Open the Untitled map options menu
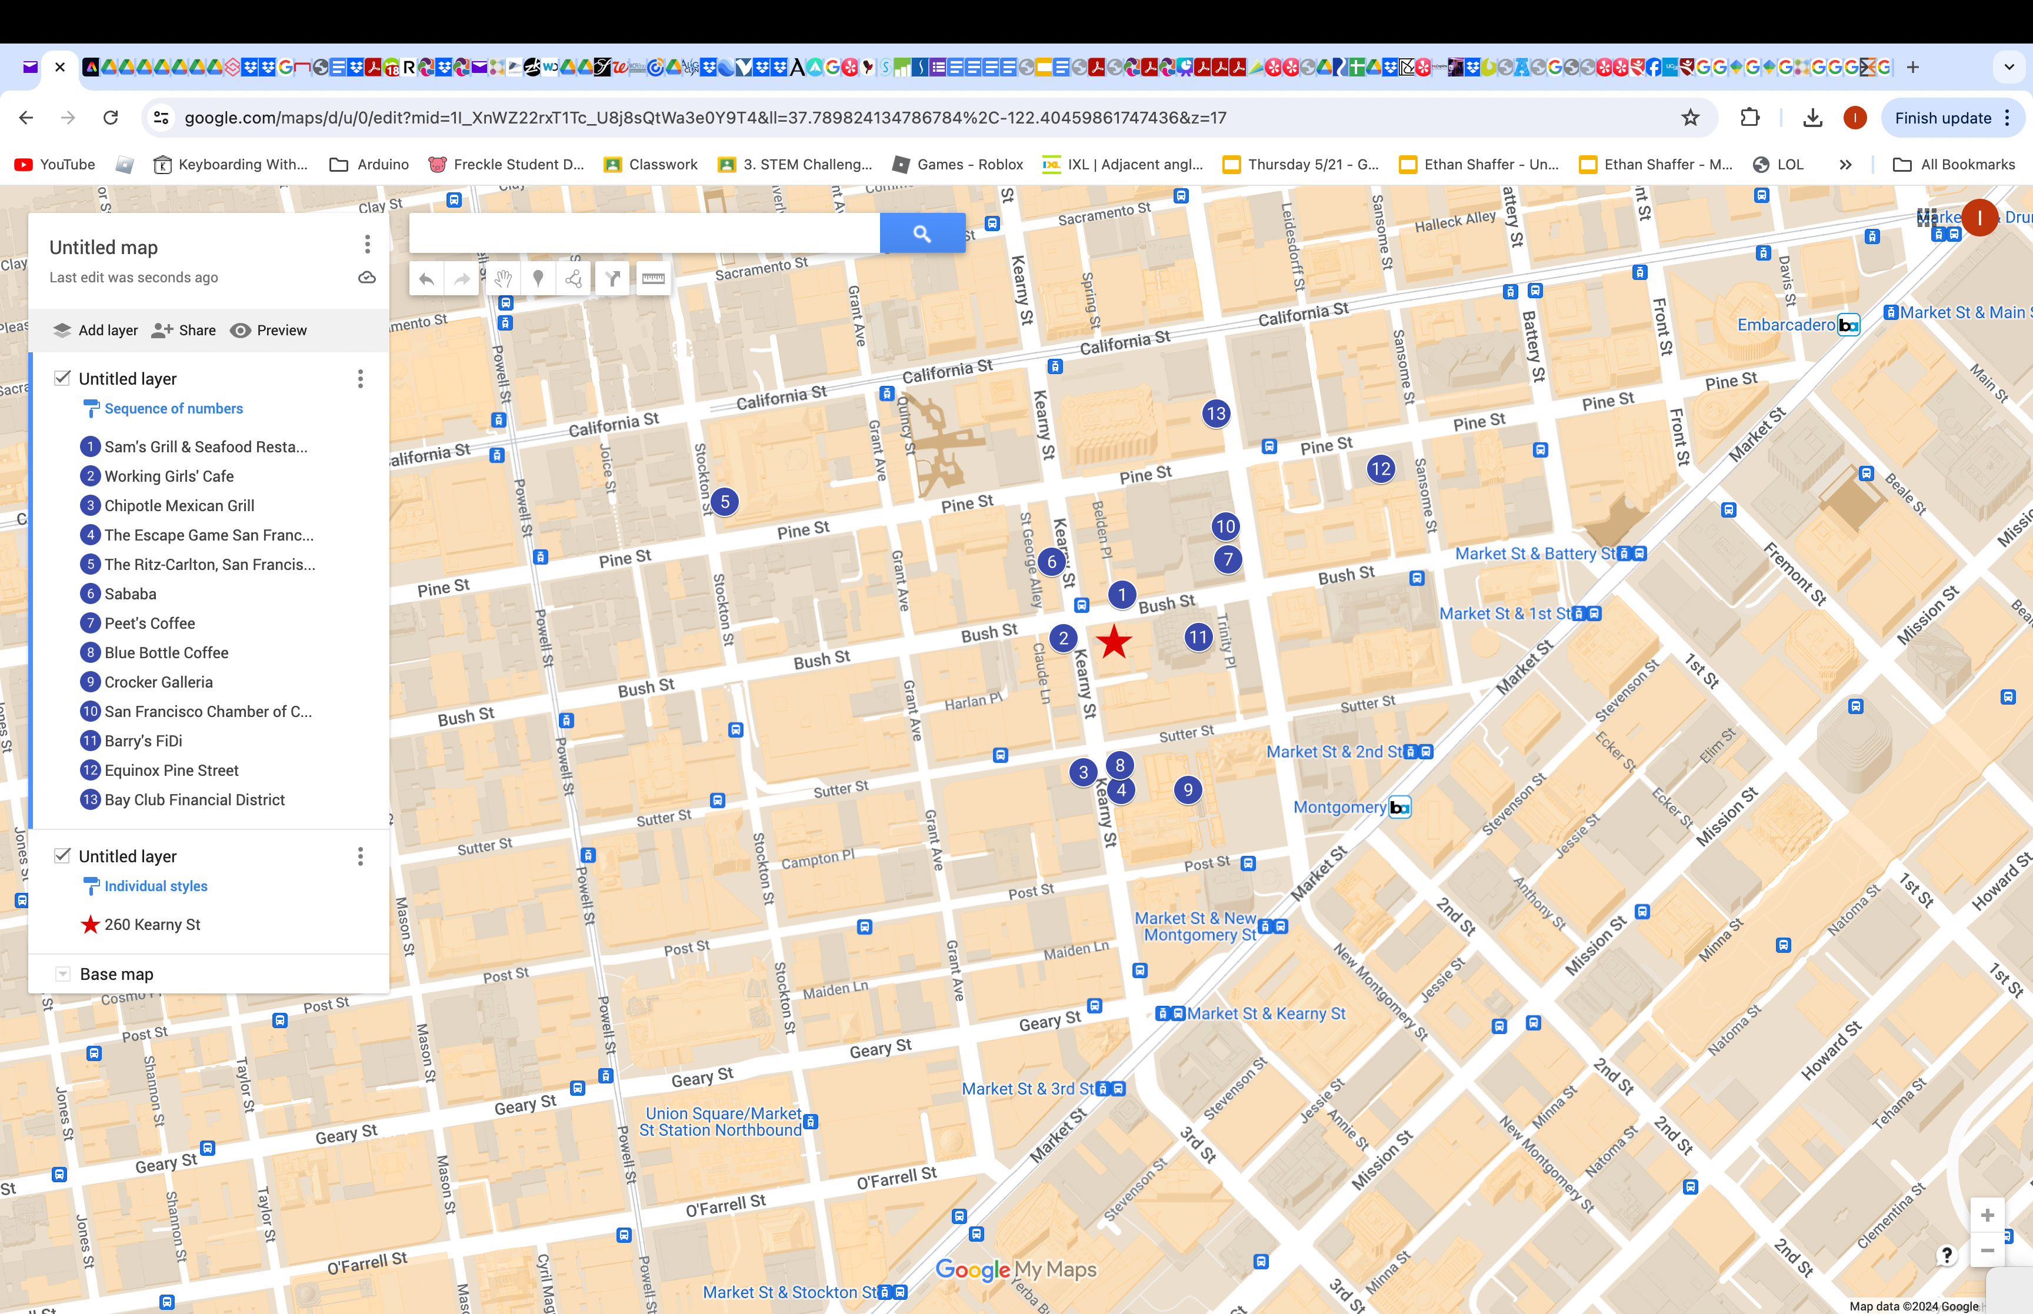The height and width of the screenshot is (1314, 2033). (367, 245)
